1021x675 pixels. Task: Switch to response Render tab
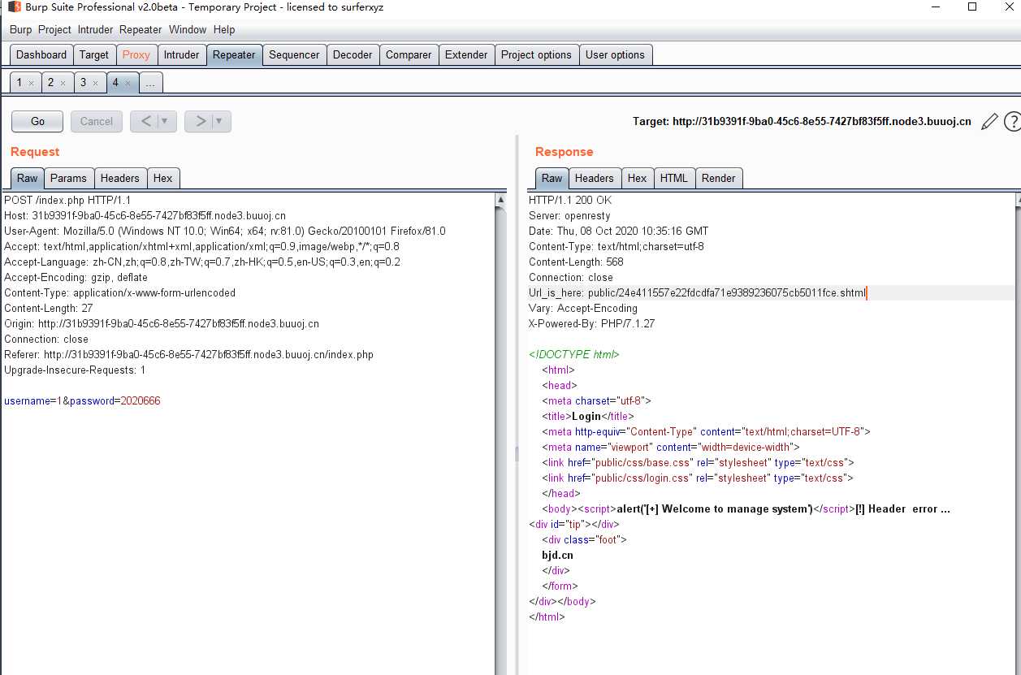(x=719, y=178)
